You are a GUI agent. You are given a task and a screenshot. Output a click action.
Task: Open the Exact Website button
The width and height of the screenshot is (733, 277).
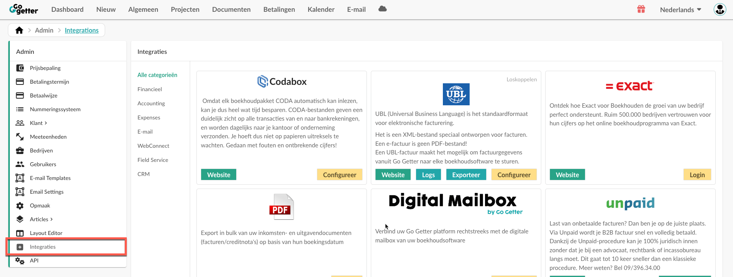(x=568, y=175)
